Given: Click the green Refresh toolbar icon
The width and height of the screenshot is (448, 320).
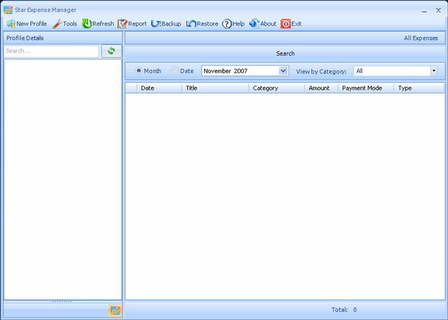Looking at the screenshot, I should [86, 24].
